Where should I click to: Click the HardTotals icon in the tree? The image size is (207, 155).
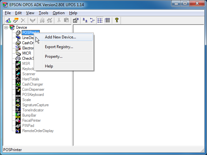click(18, 79)
